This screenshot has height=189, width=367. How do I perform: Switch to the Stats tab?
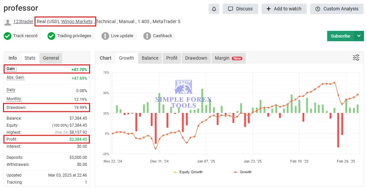tap(30, 58)
